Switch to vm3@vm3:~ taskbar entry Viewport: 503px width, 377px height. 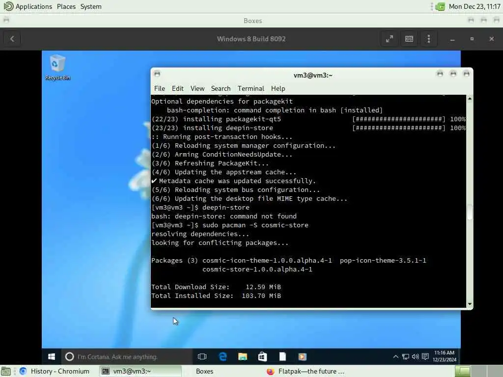(x=140, y=371)
